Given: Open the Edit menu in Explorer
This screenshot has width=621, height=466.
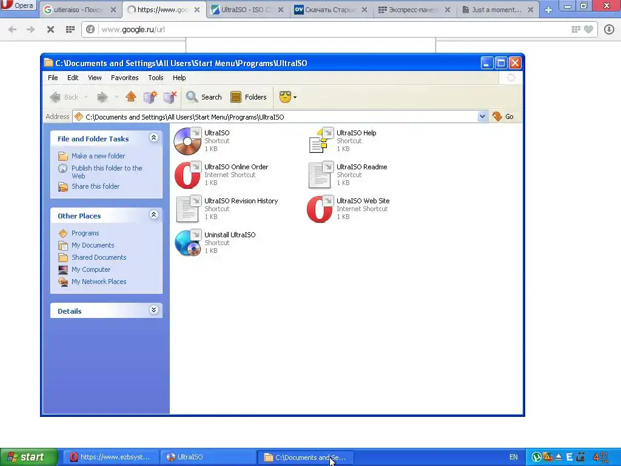Looking at the screenshot, I should click(73, 78).
